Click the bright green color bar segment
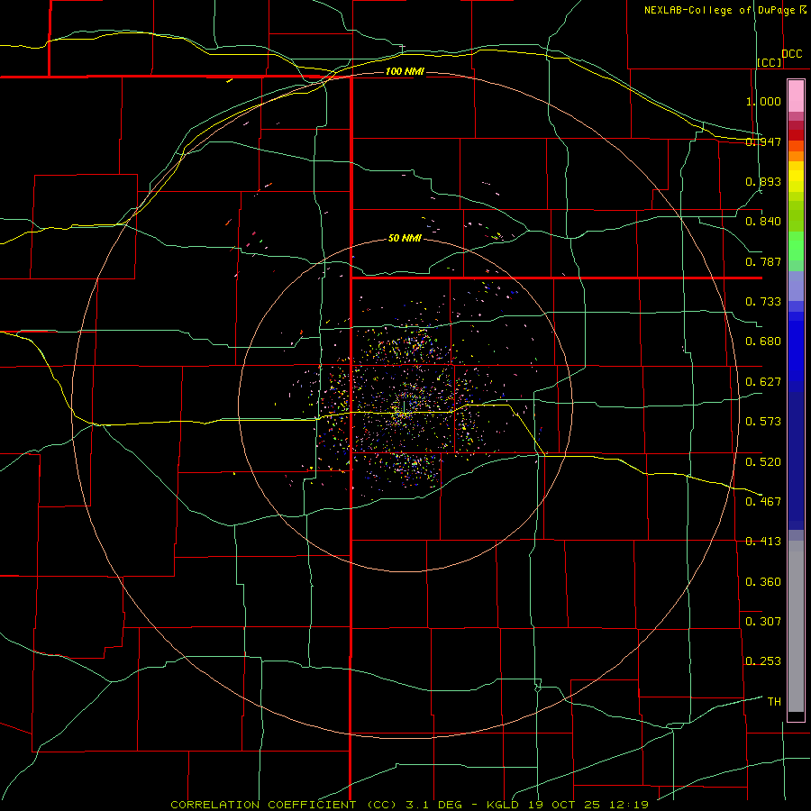This screenshot has width=811, height=811. (x=796, y=246)
